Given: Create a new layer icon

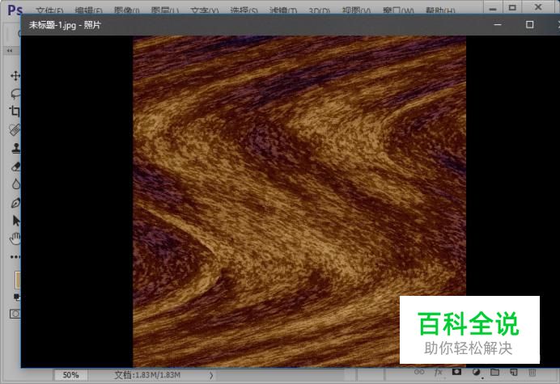Looking at the screenshot, I should 514,372.
